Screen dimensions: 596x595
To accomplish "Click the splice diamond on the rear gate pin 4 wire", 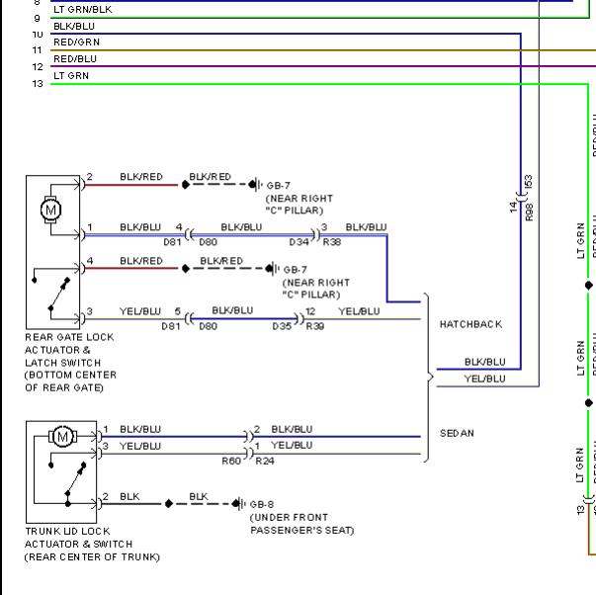I will [185, 269].
